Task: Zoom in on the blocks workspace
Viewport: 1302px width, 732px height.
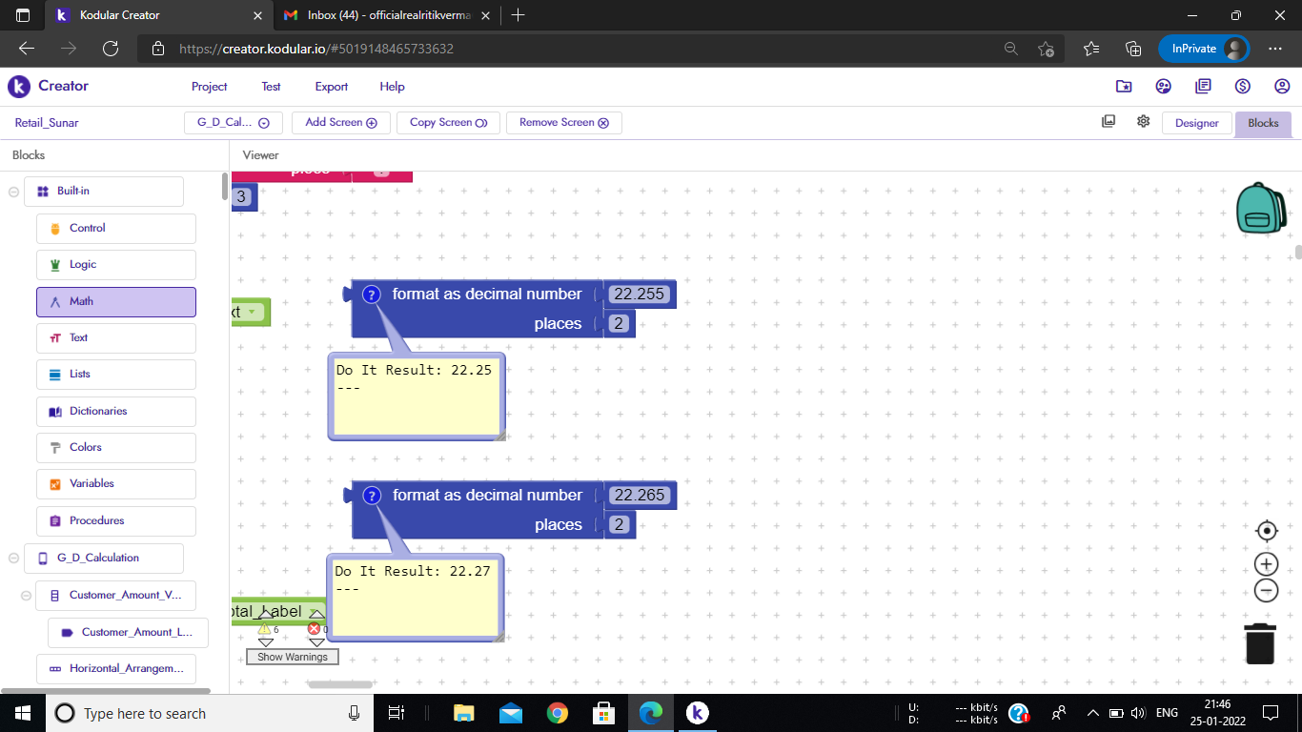Action: 1267,564
